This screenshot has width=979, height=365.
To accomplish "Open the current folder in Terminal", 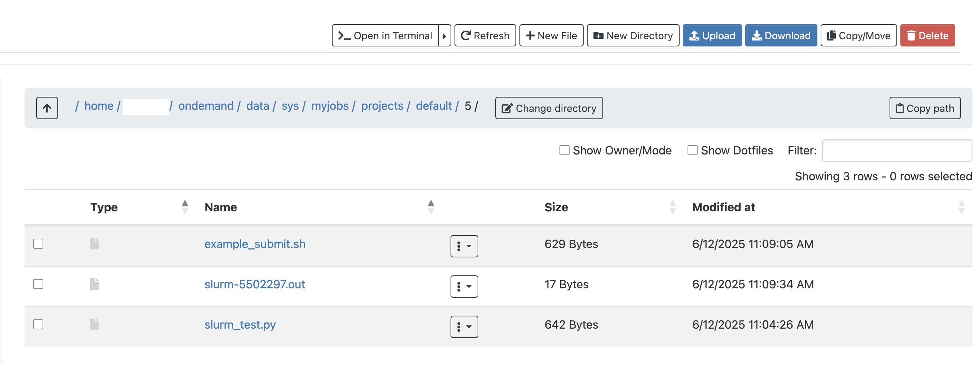I will coord(385,35).
